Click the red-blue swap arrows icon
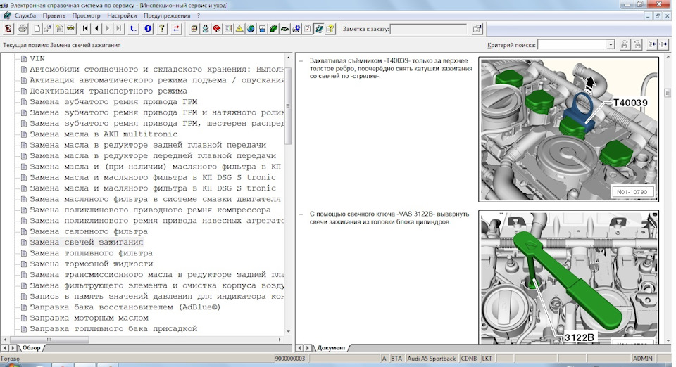The height and width of the screenshot is (367, 676). point(176,29)
